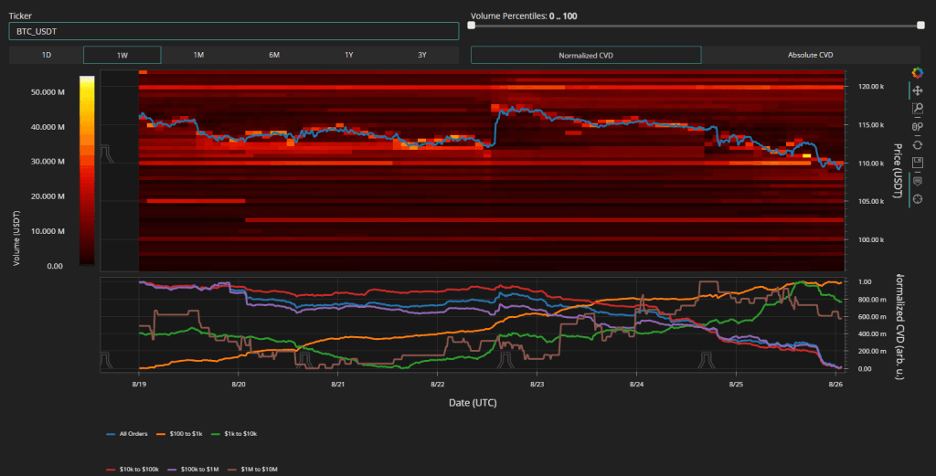936x476 pixels.
Task: Enable the Wheel Zoom tool
Action: pyautogui.click(x=918, y=126)
